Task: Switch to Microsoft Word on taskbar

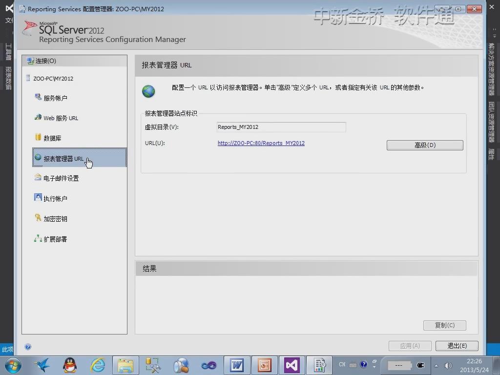Action: coord(237,365)
